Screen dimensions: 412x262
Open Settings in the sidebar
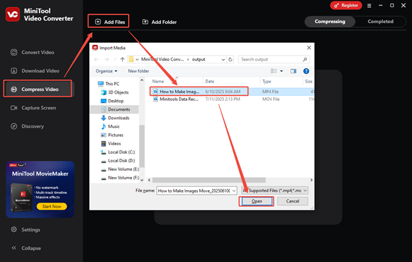26,230
